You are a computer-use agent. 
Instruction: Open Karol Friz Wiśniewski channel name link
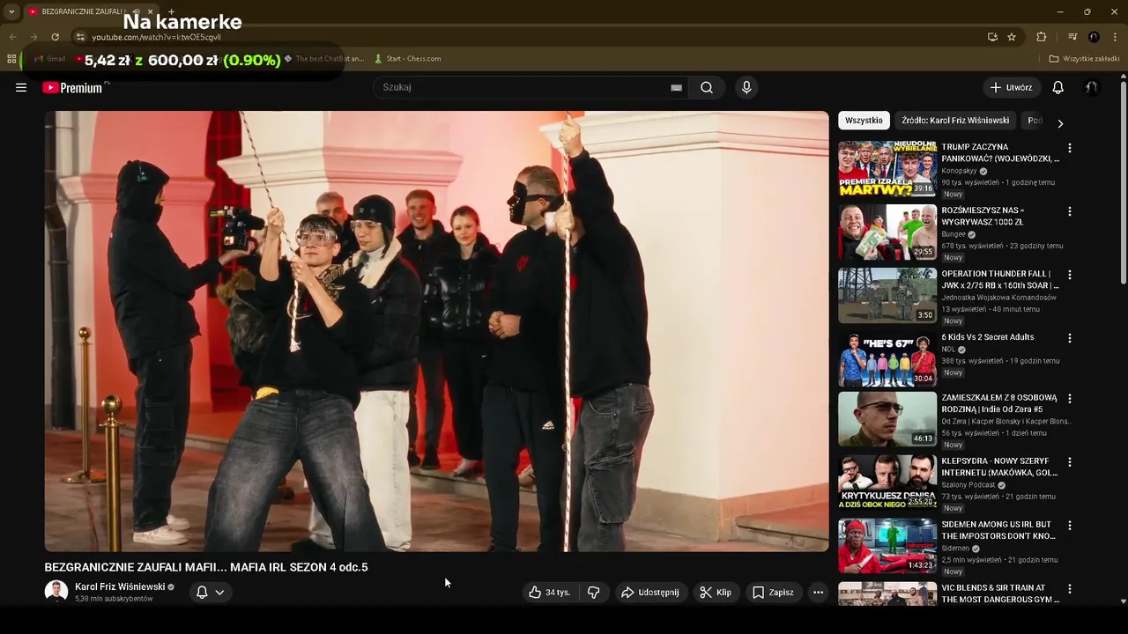pyautogui.click(x=120, y=586)
